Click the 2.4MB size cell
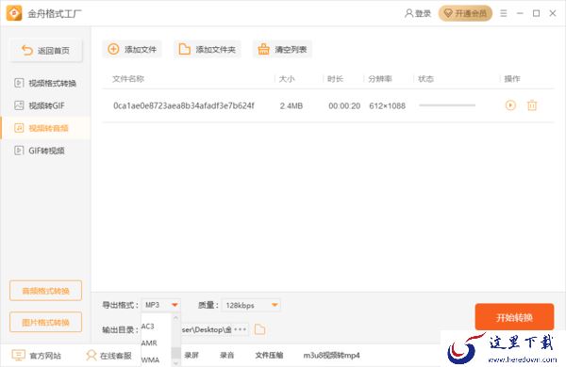The image size is (566, 367). coord(291,106)
